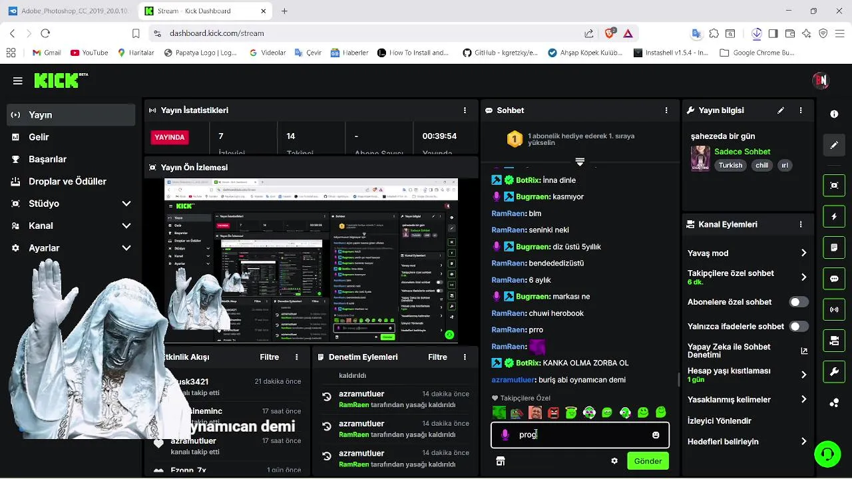Click the note document icon in right sidebar
The height and width of the screenshot is (479, 852).
tap(834, 247)
